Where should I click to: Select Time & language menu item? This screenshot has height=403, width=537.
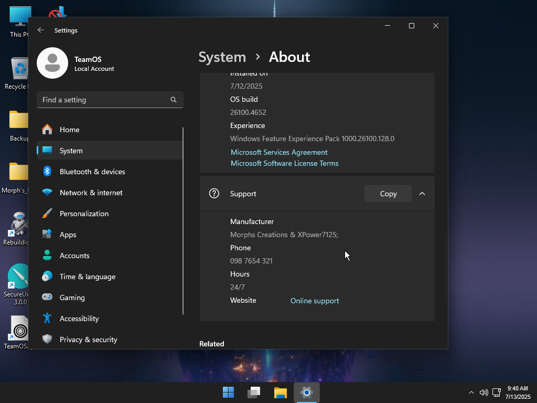click(x=110, y=277)
